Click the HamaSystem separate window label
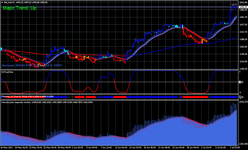The width and height of the screenshot is (248, 150). click(47, 102)
